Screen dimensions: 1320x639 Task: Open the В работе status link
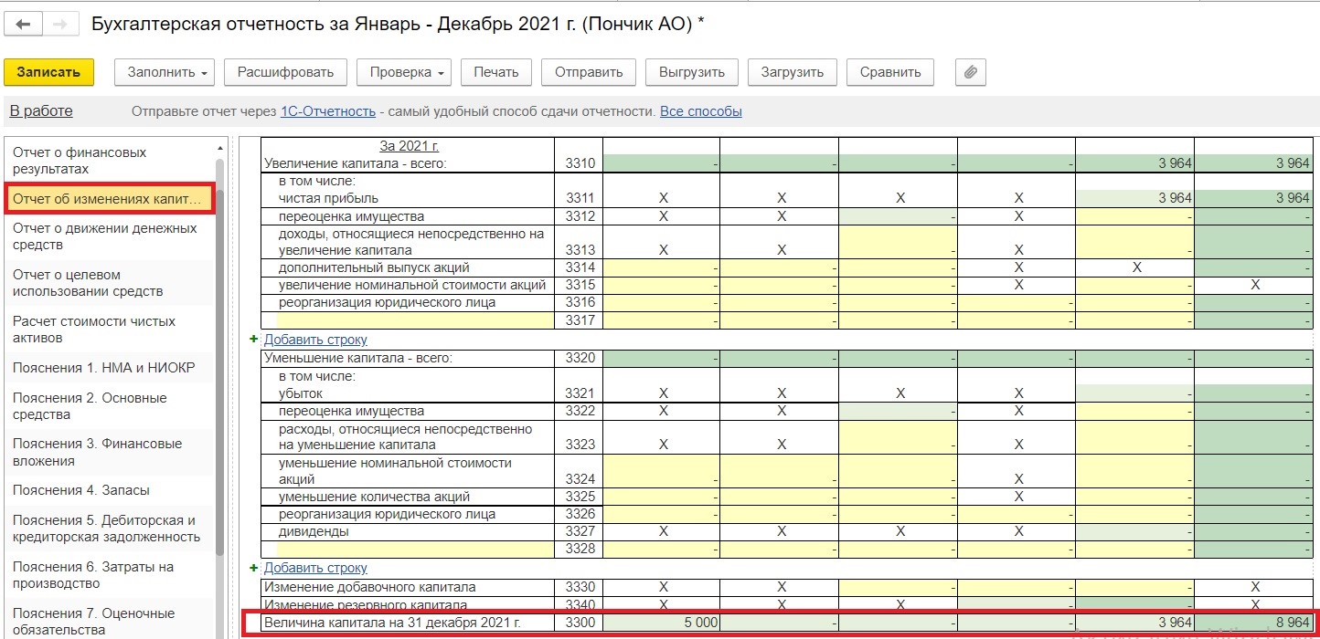41,111
